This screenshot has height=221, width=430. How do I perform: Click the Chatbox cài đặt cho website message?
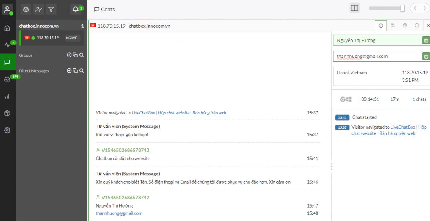click(x=123, y=158)
